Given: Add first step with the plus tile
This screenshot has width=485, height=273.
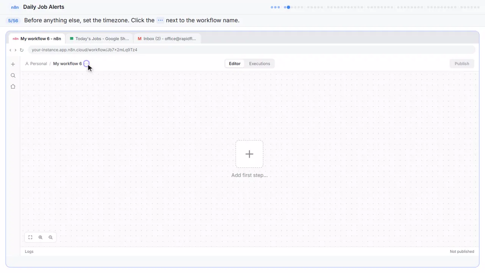Looking at the screenshot, I should [x=249, y=154].
